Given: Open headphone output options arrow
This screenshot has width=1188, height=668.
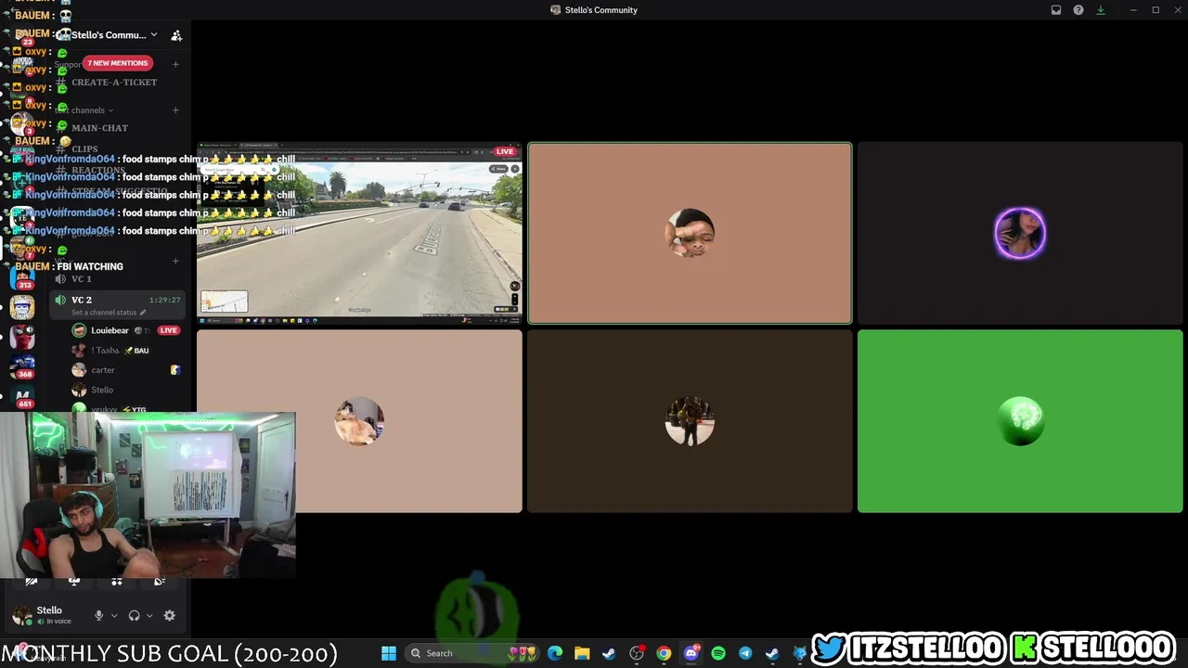Looking at the screenshot, I should [149, 615].
